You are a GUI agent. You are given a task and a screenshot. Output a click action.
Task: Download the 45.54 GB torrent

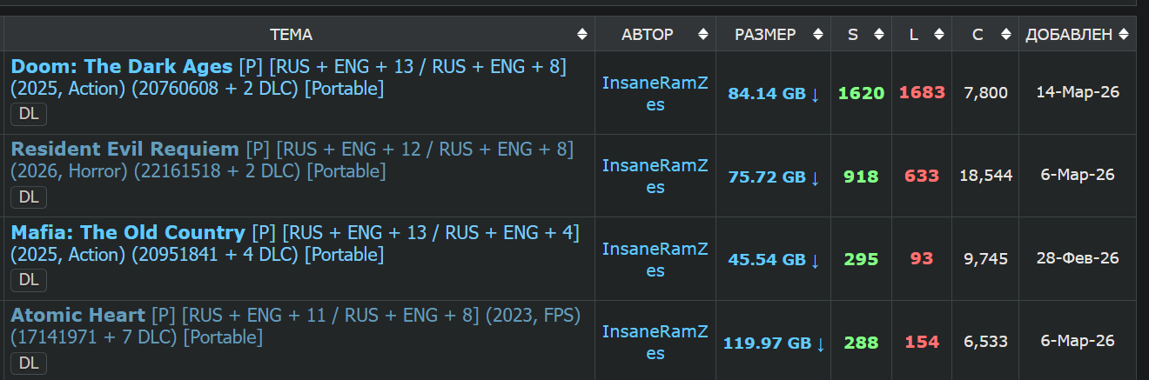(x=774, y=260)
